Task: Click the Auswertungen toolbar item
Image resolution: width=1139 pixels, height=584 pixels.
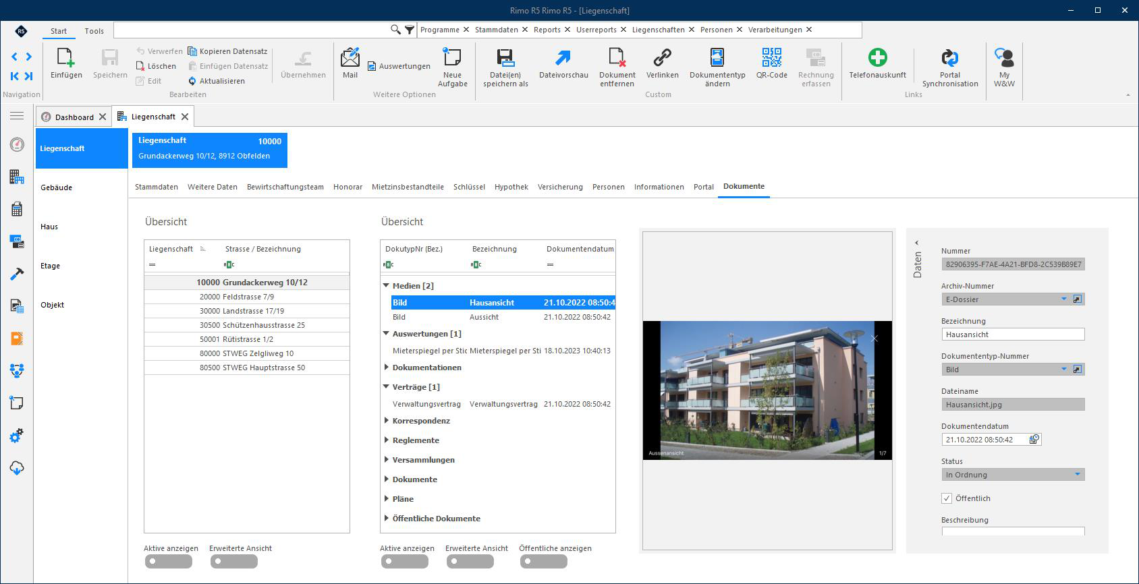Action: point(399,66)
